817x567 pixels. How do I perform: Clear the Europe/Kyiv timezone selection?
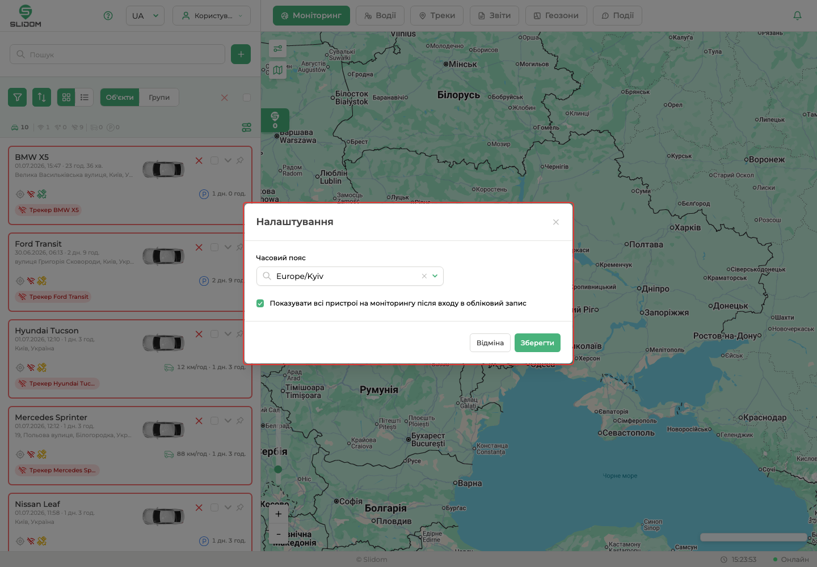424,276
